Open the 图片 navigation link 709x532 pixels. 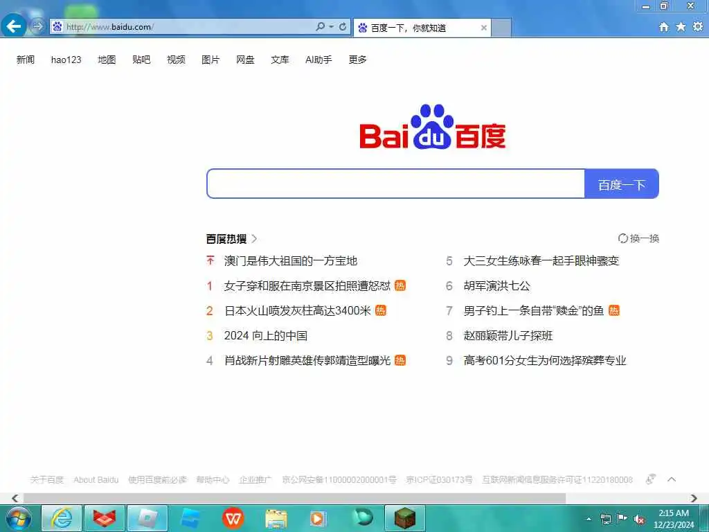click(210, 60)
